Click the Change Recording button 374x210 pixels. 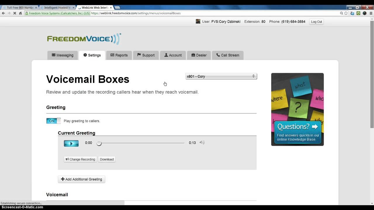(x=80, y=159)
